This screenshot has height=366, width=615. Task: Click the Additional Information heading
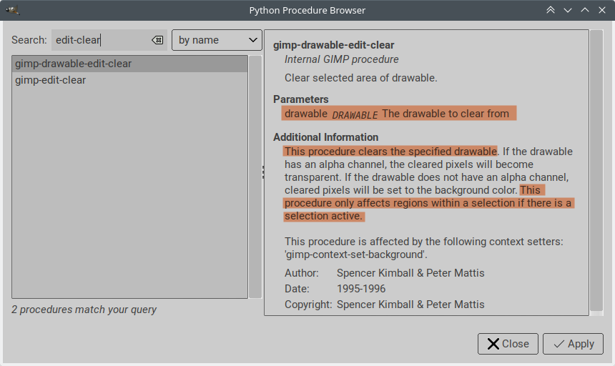tap(325, 137)
